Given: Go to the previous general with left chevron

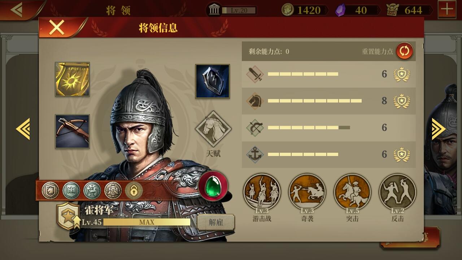Looking at the screenshot, I should 23,129.
